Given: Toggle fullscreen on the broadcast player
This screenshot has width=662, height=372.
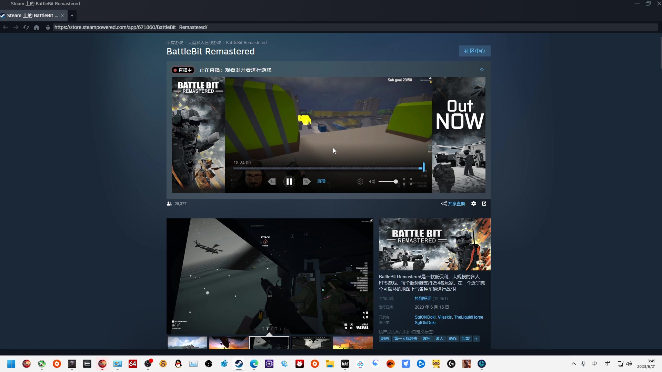Looking at the screenshot, I should coord(407,182).
